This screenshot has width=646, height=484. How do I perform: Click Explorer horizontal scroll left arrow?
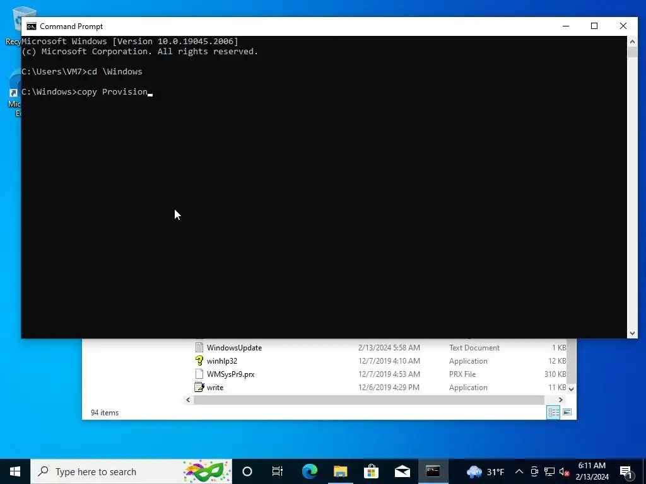click(188, 400)
